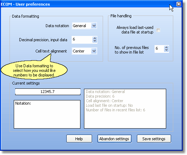Click the 12345.7 sample number box
Screen dimensions: 187x155
pos(48,92)
